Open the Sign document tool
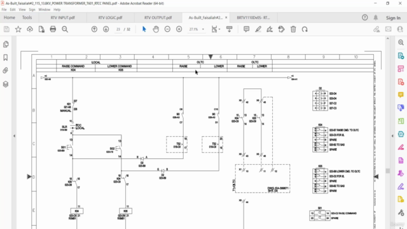The image size is (407, 229). 270,29
